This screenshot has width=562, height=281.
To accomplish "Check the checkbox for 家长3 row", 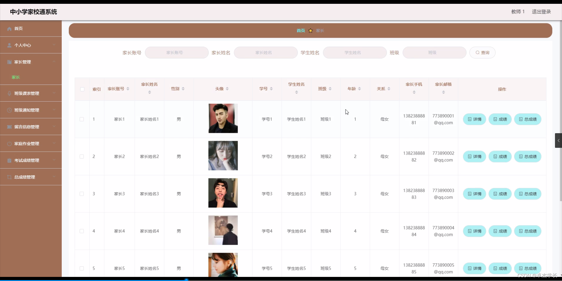I will (x=82, y=194).
